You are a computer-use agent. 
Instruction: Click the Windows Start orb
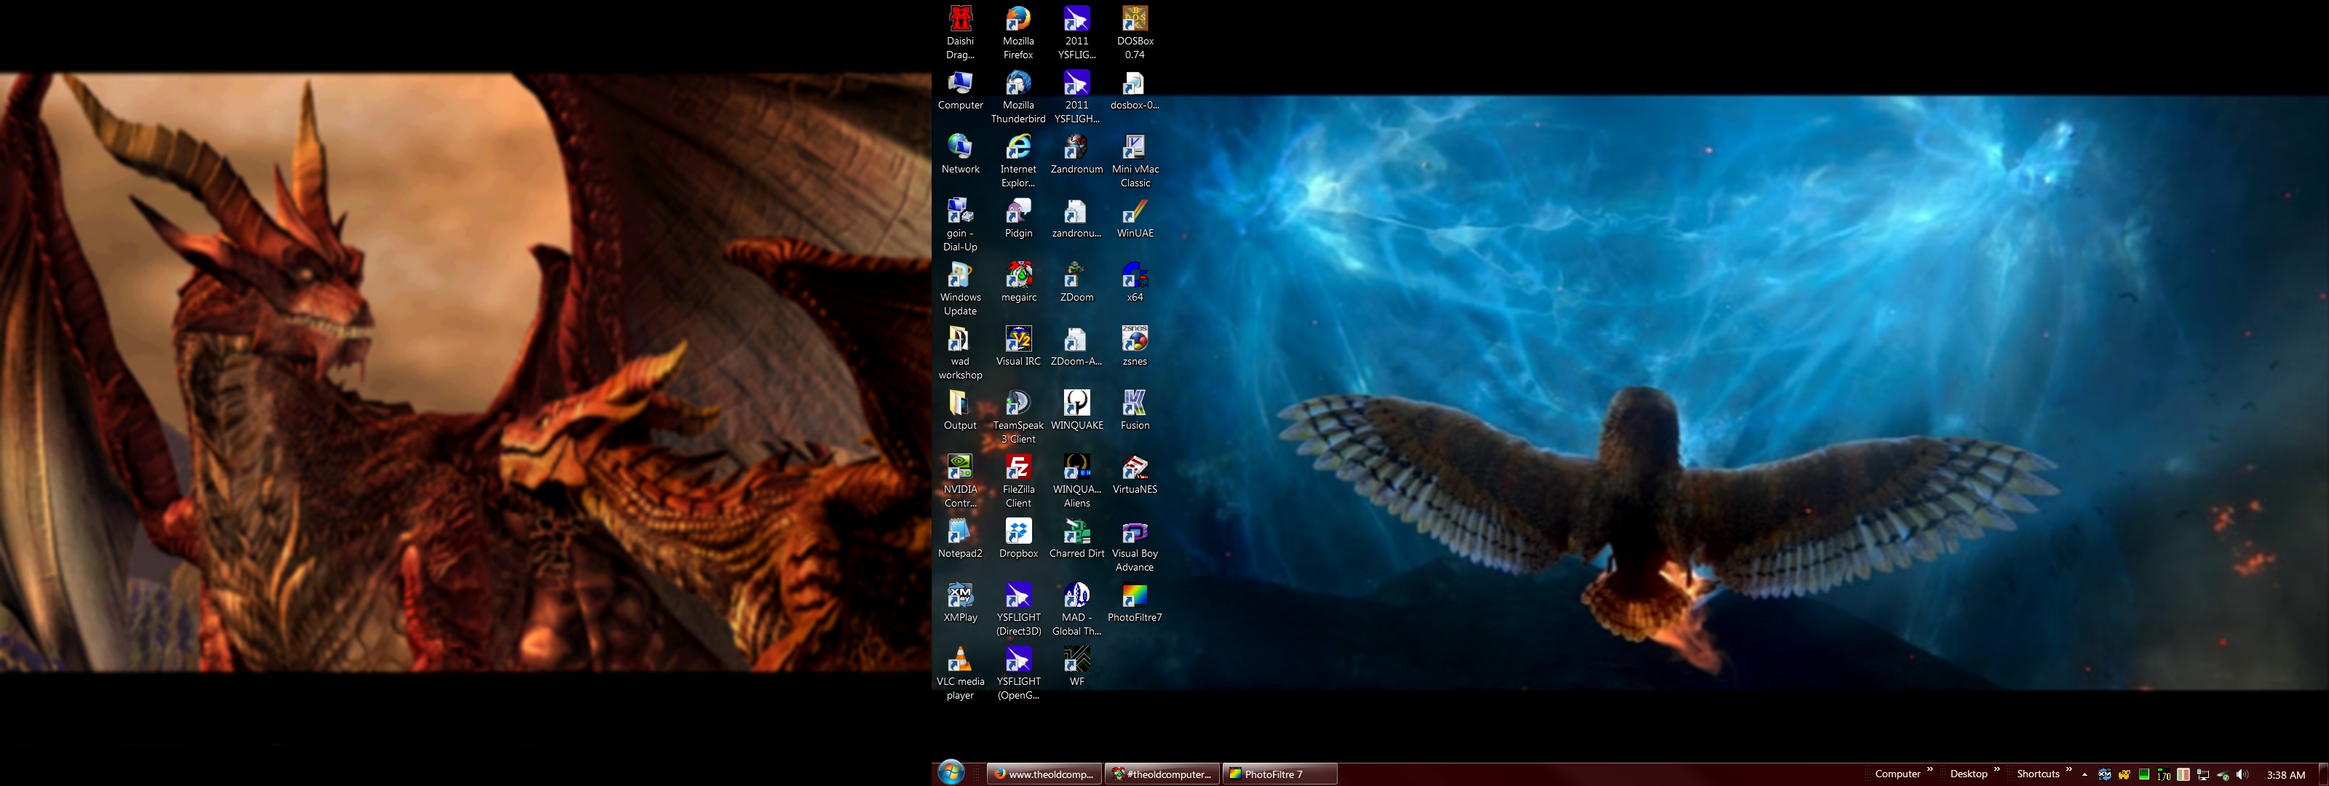coord(951,774)
